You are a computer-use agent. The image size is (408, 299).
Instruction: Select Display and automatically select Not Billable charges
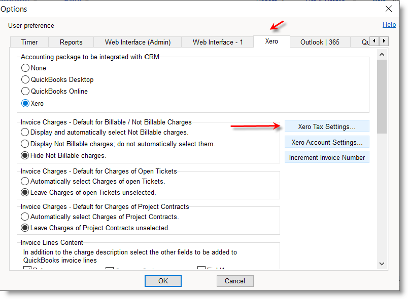pos(24,132)
